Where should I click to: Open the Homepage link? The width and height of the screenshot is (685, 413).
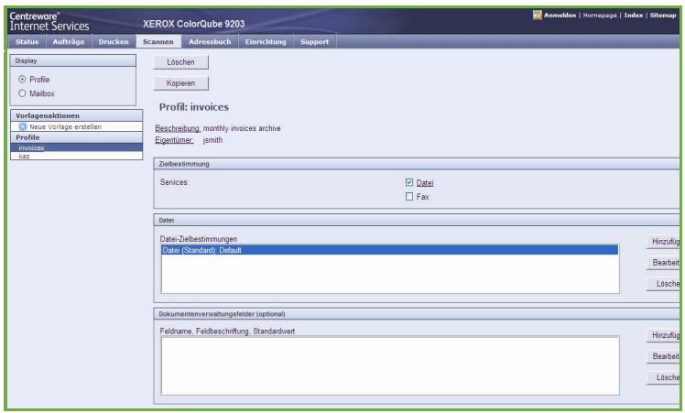tap(600, 16)
